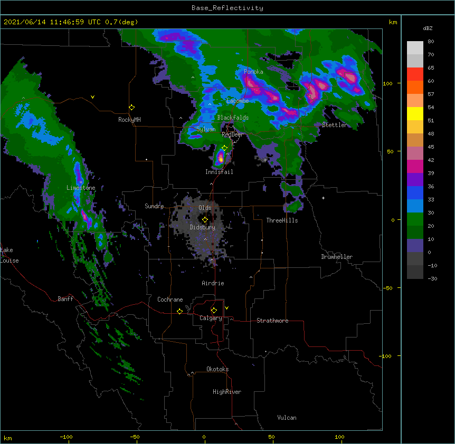Click the bright storm core near Innisfail
455x444 pixels.
221,159
